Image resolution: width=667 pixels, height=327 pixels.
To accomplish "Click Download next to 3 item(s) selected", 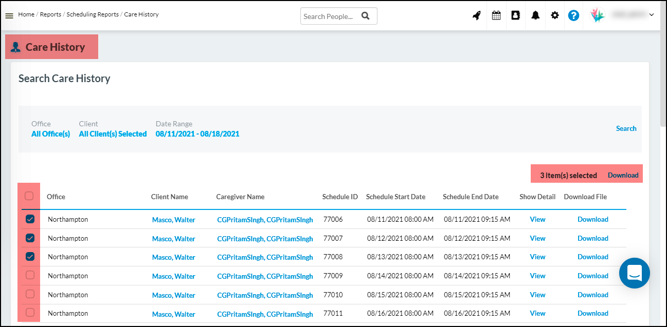I will point(623,175).
